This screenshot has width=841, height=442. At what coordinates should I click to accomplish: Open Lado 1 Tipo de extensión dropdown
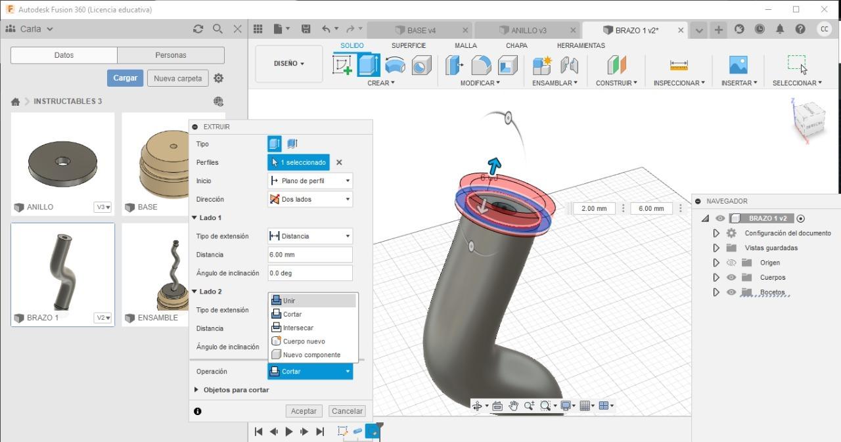pyautogui.click(x=310, y=236)
